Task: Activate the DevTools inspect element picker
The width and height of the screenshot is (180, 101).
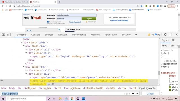Action: click(3, 35)
